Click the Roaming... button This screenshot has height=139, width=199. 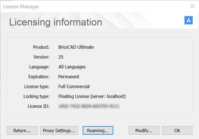pyautogui.click(x=98, y=131)
